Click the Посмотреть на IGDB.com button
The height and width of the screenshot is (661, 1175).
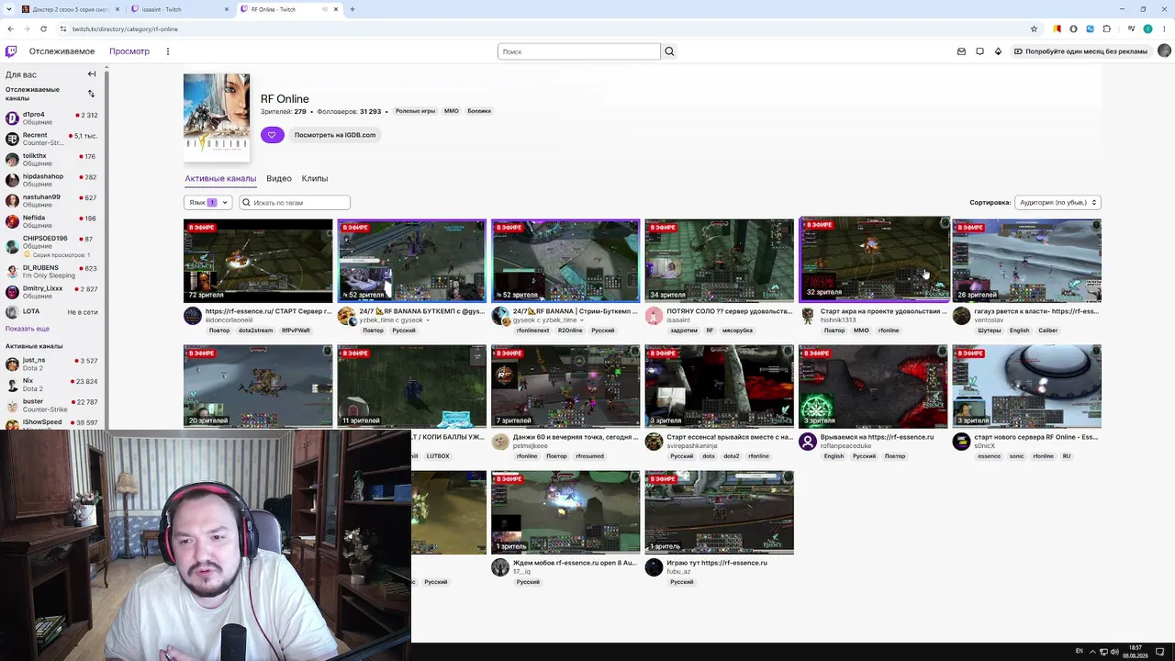[x=335, y=135]
